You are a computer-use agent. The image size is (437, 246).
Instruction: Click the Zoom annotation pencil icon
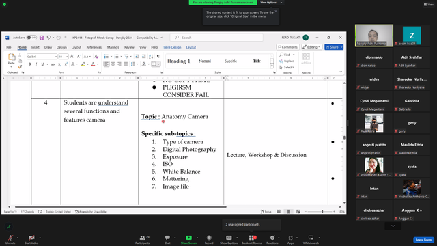(9, 226)
